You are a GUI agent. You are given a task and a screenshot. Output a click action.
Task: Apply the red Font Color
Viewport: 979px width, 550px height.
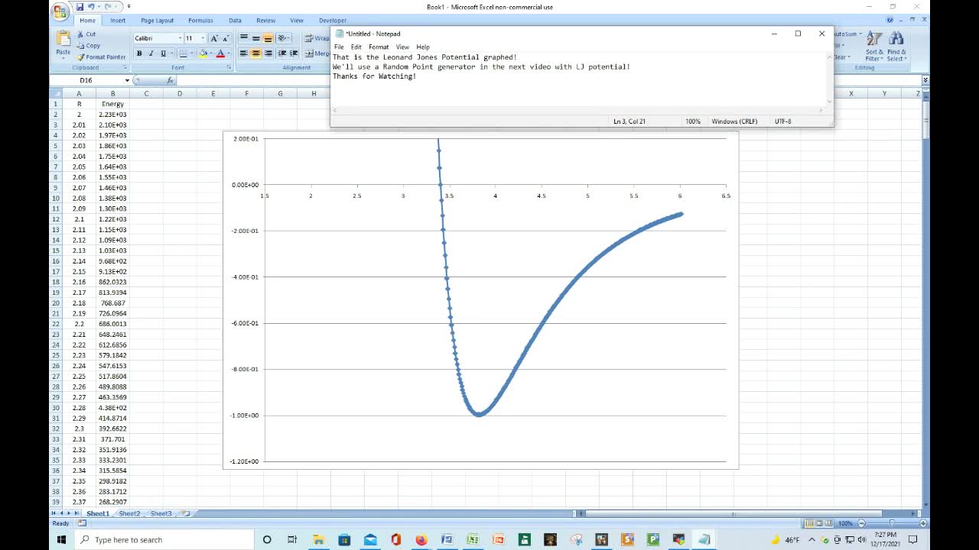[220, 53]
